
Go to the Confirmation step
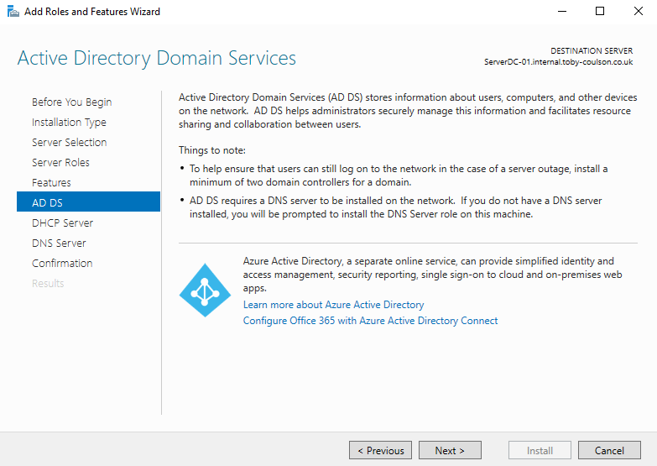(x=62, y=264)
